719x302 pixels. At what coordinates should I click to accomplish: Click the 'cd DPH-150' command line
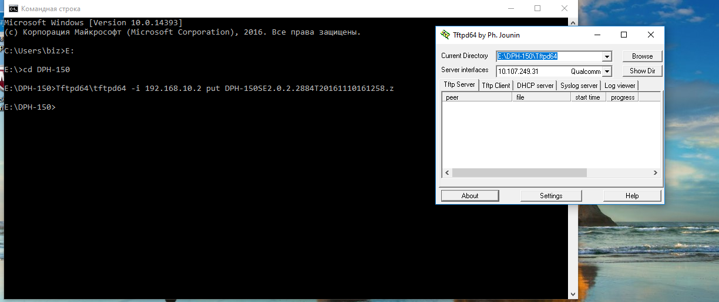click(37, 70)
